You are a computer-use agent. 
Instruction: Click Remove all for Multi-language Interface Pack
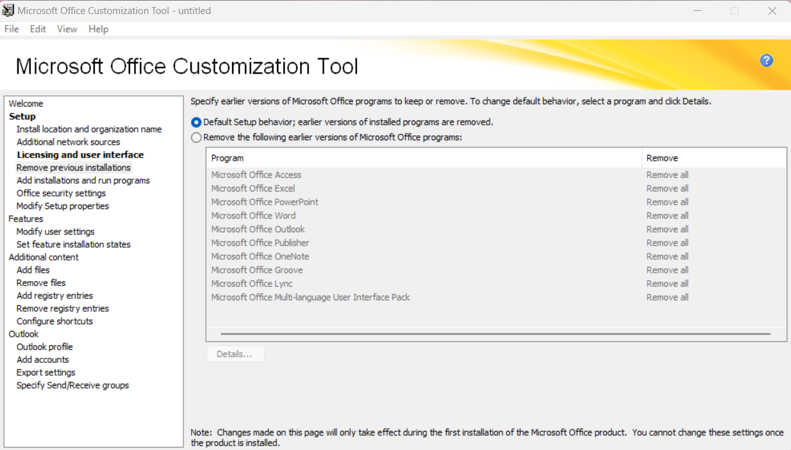[667, 297]
